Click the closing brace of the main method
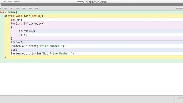This screenshot has height=103, width=183. pyautogui.click(x=5, y=57)
